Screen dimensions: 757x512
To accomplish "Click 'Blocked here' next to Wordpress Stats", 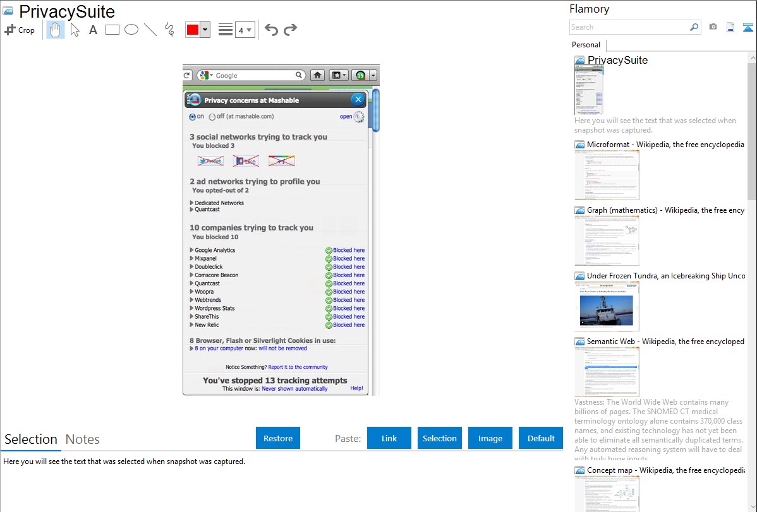I will pyautogui.click(x=349, y=308).
